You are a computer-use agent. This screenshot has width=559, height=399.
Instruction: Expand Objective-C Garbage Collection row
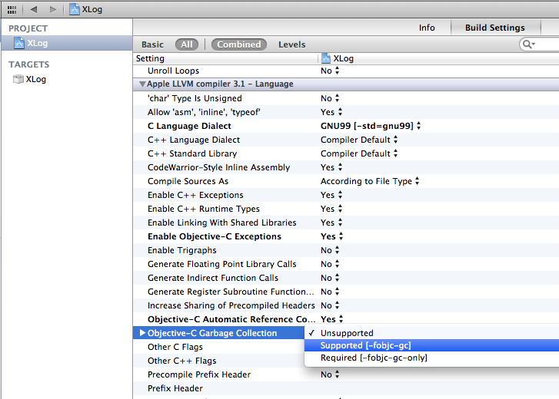coord(142,333)
